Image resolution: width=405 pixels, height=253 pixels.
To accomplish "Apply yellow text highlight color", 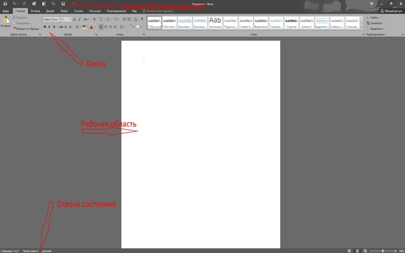I will (84, 27).
